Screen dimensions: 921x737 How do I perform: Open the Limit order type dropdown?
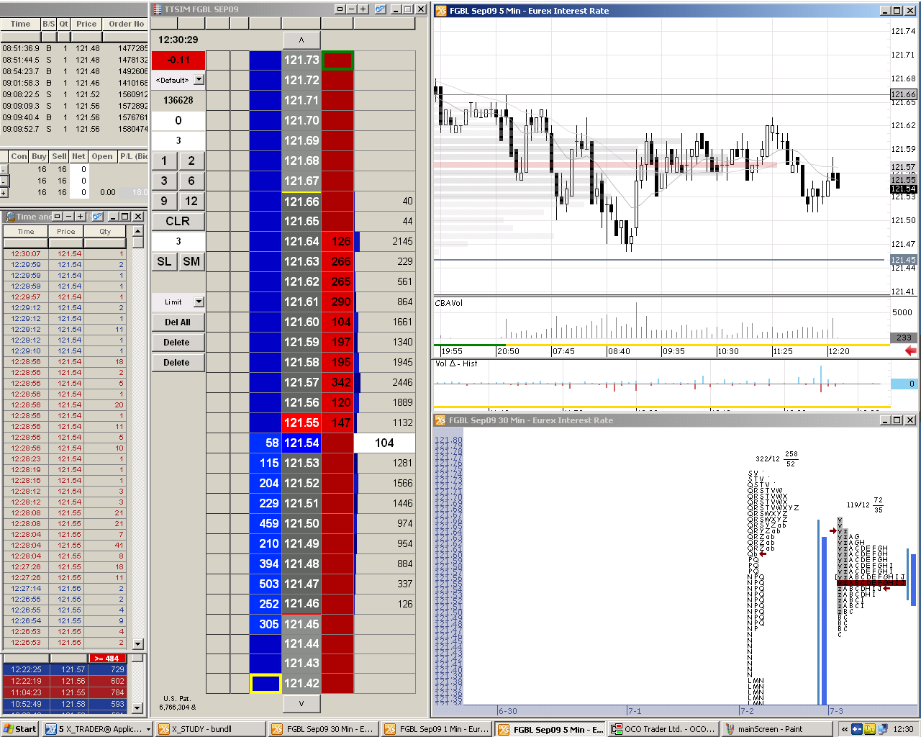(x=199, y=302)
